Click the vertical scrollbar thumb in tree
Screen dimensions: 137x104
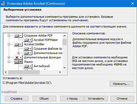pos(65,42)
